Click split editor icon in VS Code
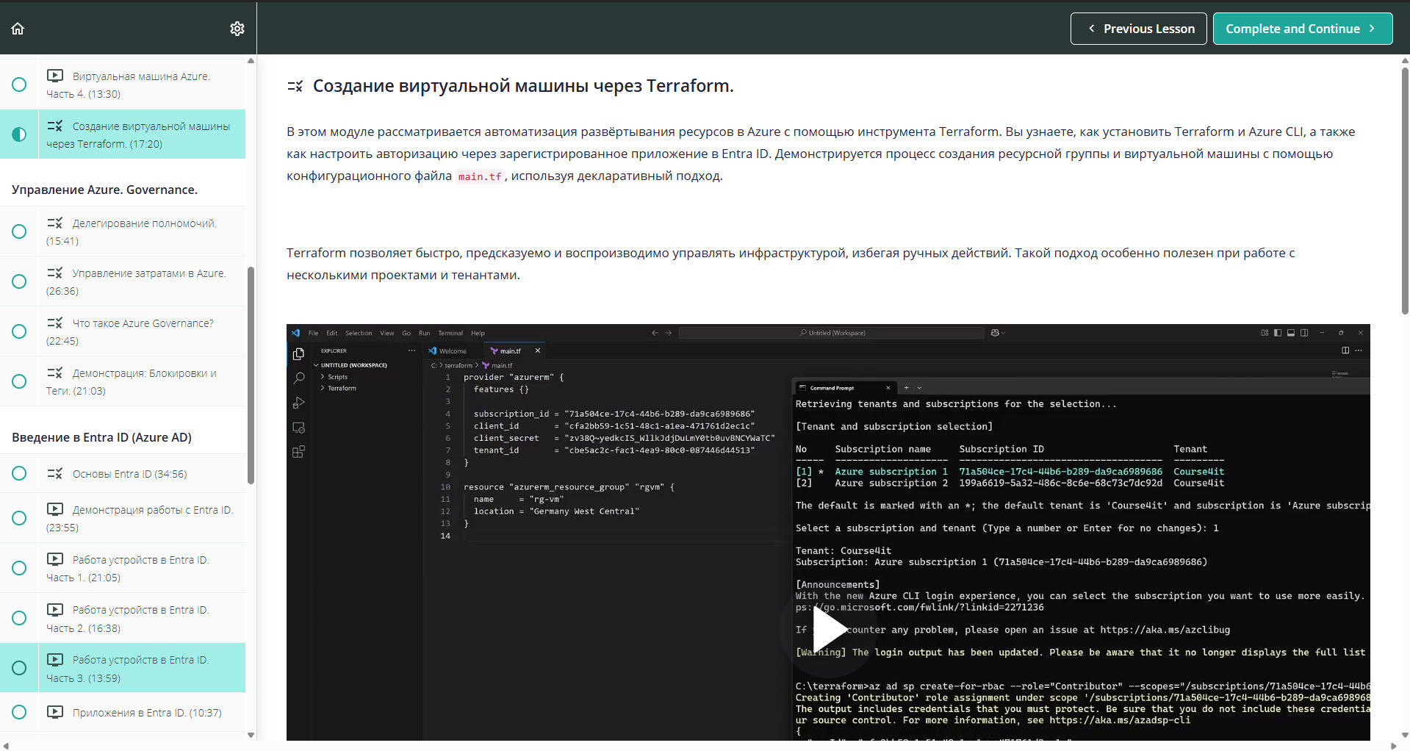Image resolution: width=1410 pixels, height=751 pixels. (1345, 351)
